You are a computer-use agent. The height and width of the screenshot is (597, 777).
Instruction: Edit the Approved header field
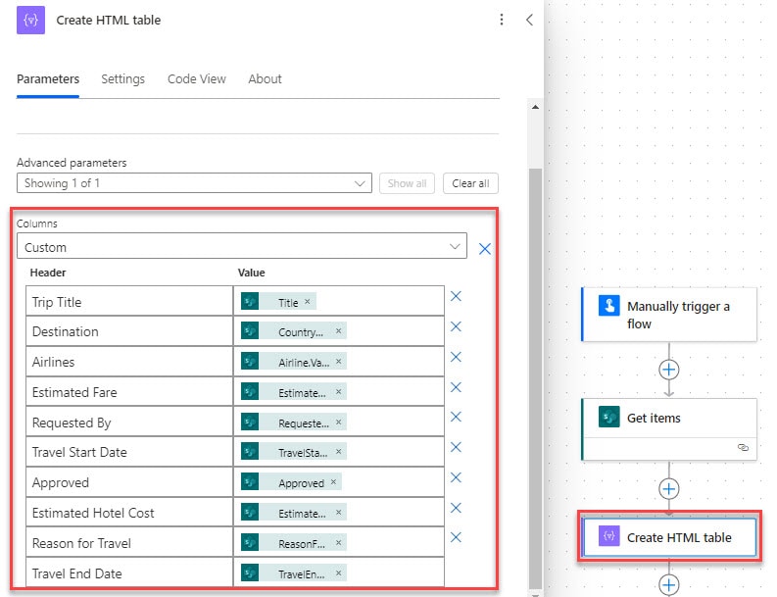129,482
